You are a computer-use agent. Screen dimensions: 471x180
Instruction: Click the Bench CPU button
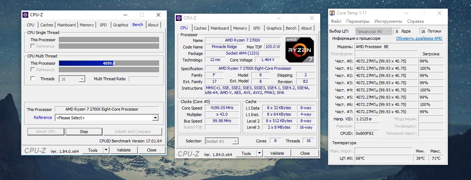click(x=46, y=132)
